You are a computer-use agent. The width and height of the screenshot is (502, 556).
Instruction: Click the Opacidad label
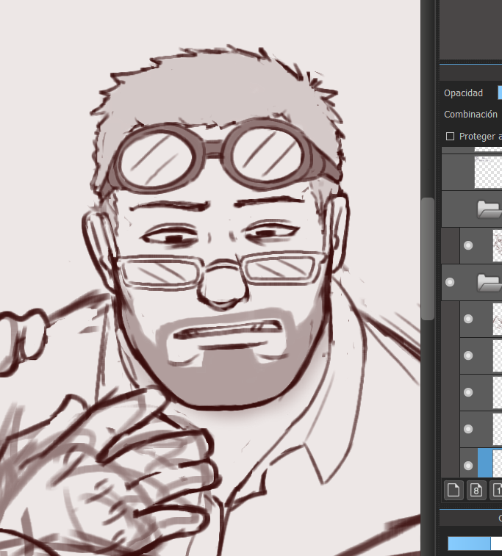coord(463,93)
